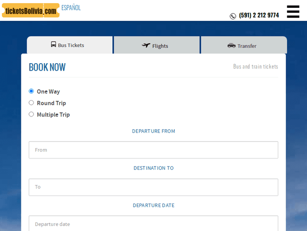Select the One Way option
This screenshot has width=307, height=231.
point(32,91)
